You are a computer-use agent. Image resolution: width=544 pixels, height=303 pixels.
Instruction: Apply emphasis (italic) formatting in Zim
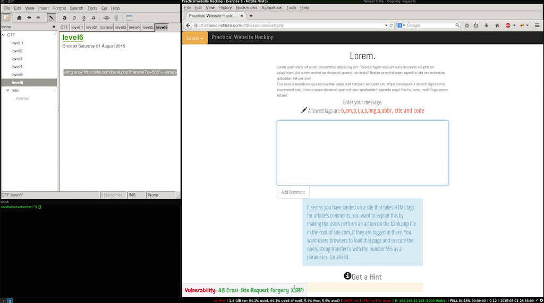(74, 17)
